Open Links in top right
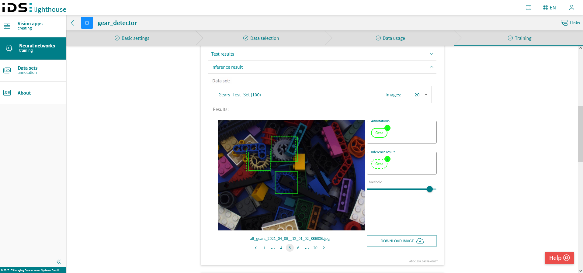The image size is (583, 273). pyautogui.click(x=570, y=23)
